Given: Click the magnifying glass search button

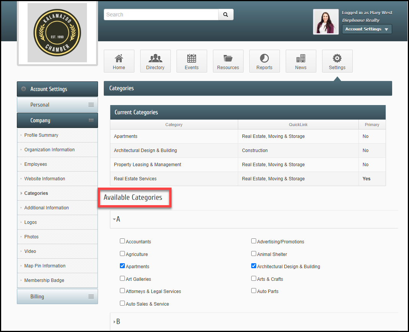Looking at the screenshot, I should 226,15.
